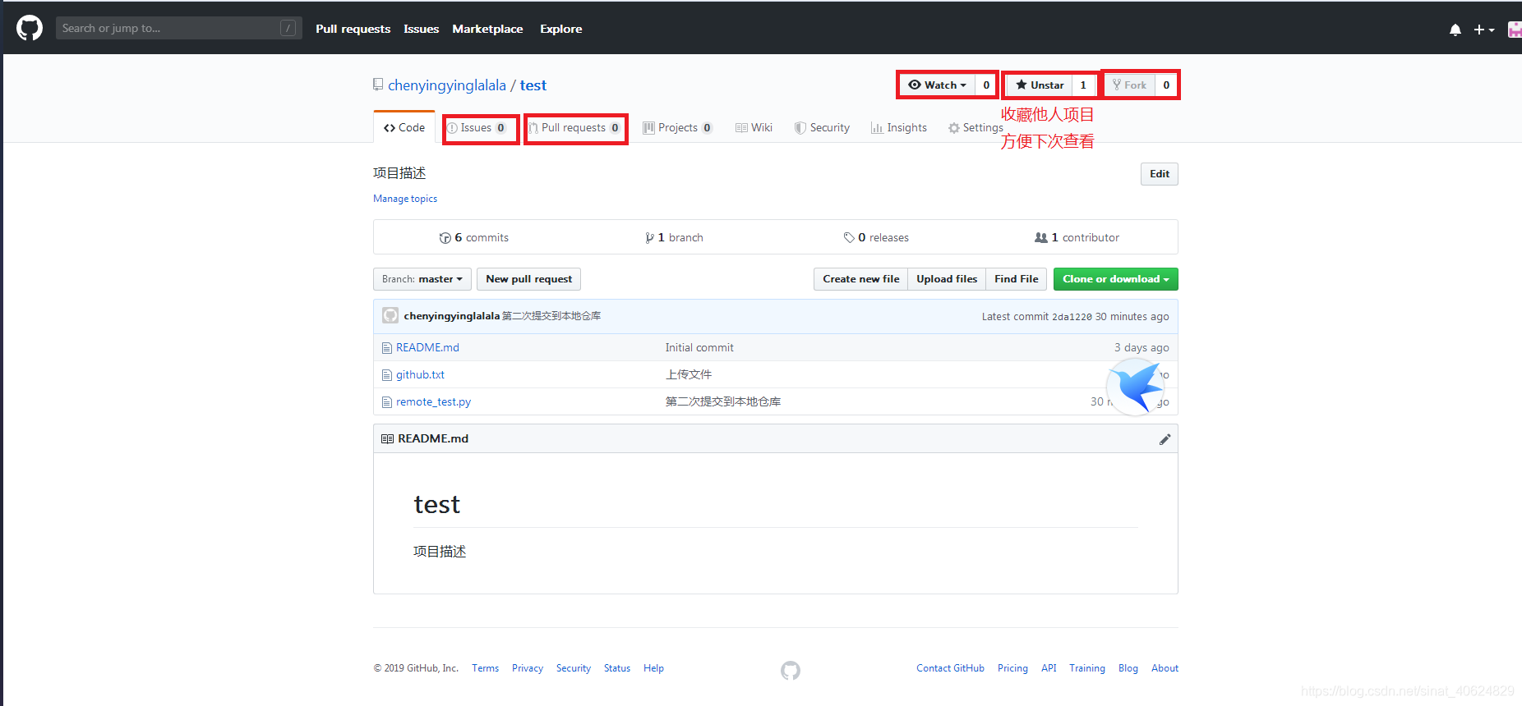Open the 上传文件 commit message
Viewport: 1522px width, 706px height.
[x=689, y=375]
